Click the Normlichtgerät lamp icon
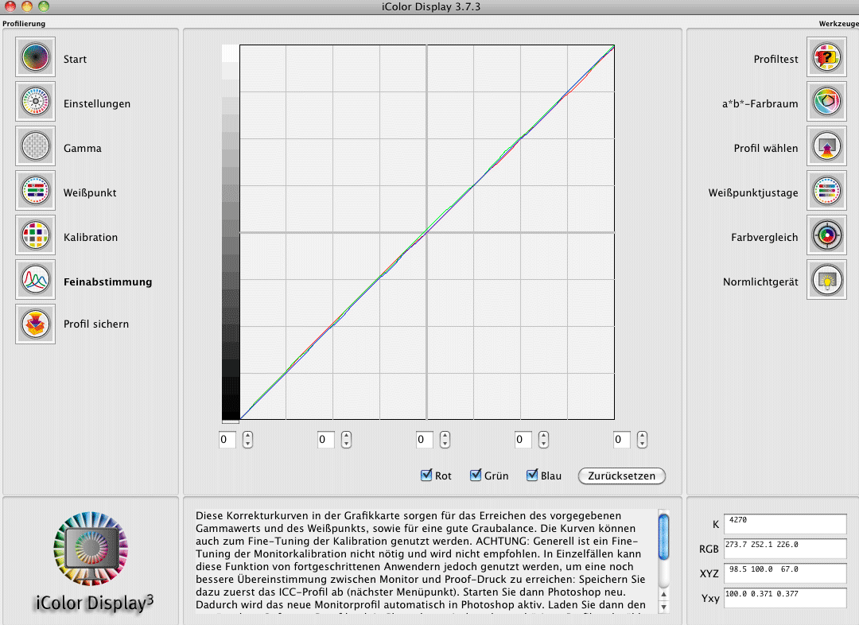859x625 pixels. (x=826, y=281)
